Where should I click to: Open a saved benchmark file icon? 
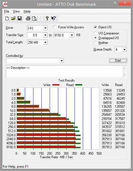[13, 18]
